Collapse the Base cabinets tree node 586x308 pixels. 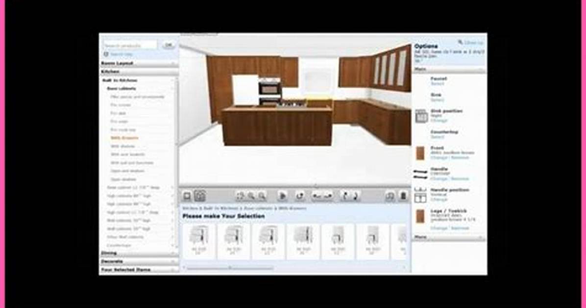(139, 89)
